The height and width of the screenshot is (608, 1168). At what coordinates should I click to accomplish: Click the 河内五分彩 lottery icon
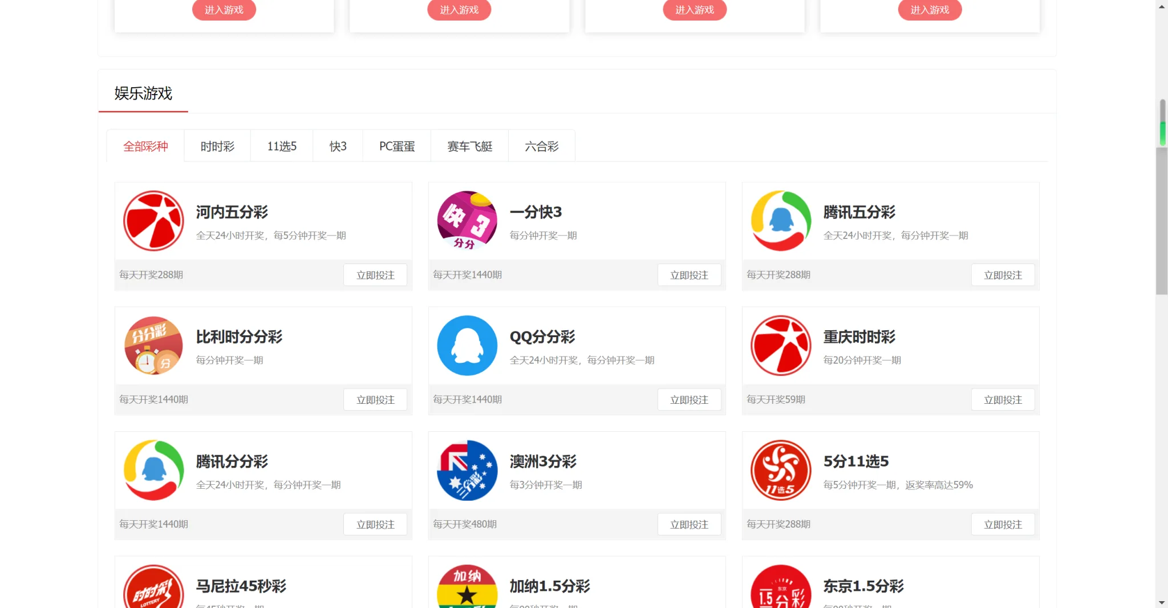coord(153,221)
